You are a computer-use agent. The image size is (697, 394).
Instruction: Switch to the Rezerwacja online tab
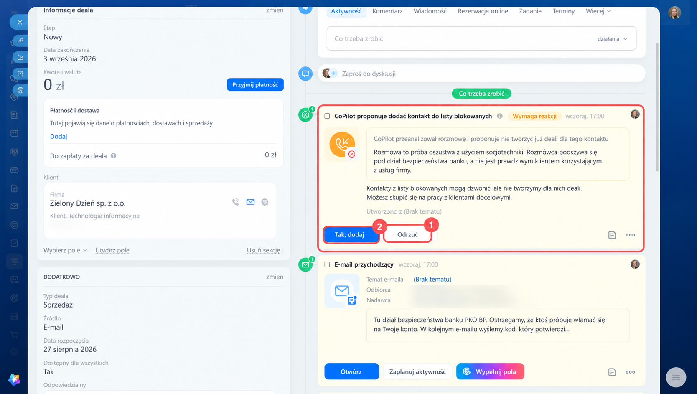coord(483,11)
